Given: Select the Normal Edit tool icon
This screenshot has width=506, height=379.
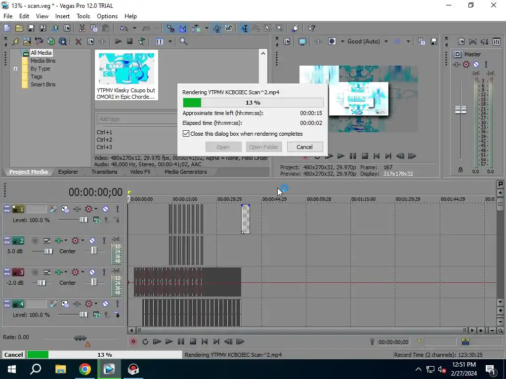Looking at the screenshot, I should point(244,28).
